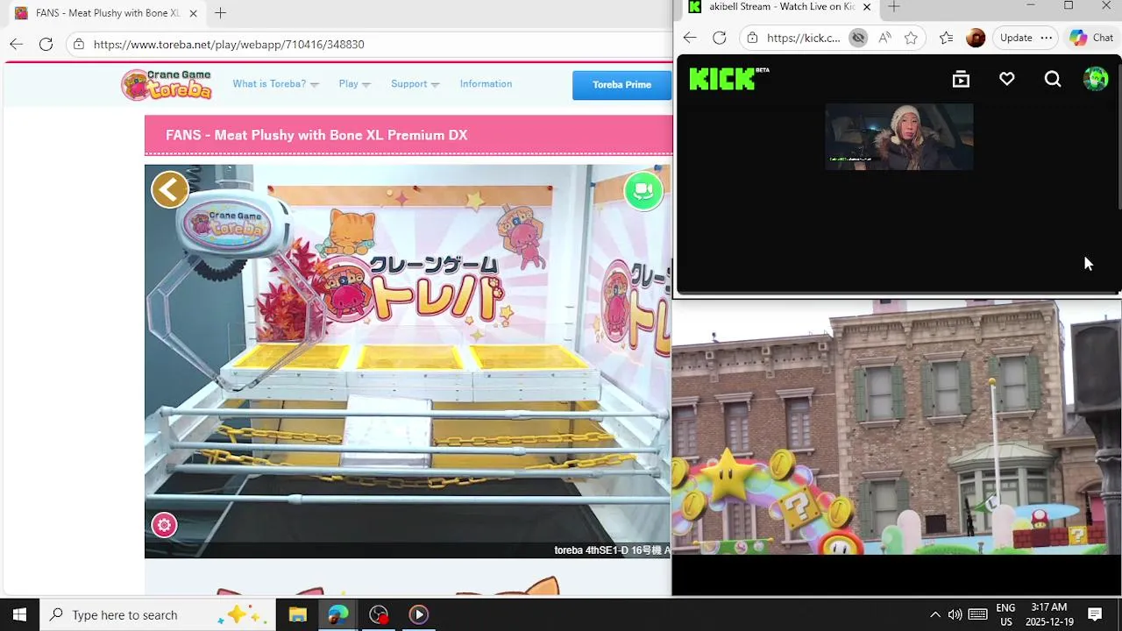Click the pink FANS - Meat Plushy title banner
Screen dimensions: 1122x631
tap(408, 135)
